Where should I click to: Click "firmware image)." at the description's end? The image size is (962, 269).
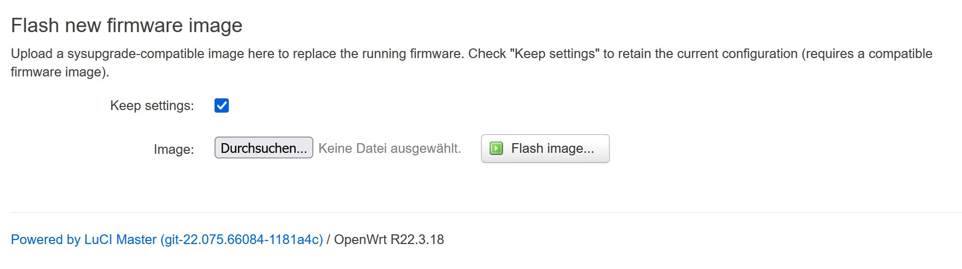click(x=60, y=72)
